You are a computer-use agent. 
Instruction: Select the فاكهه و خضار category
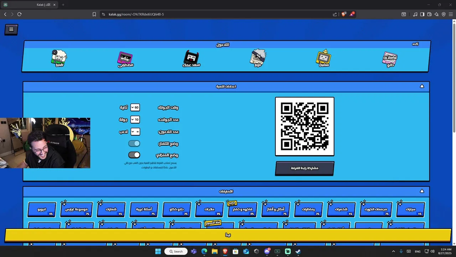click(243, 210)
